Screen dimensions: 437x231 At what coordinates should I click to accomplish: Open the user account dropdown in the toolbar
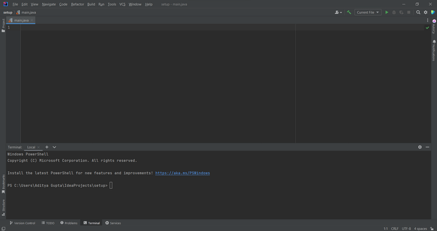click(x=338, y=12)
